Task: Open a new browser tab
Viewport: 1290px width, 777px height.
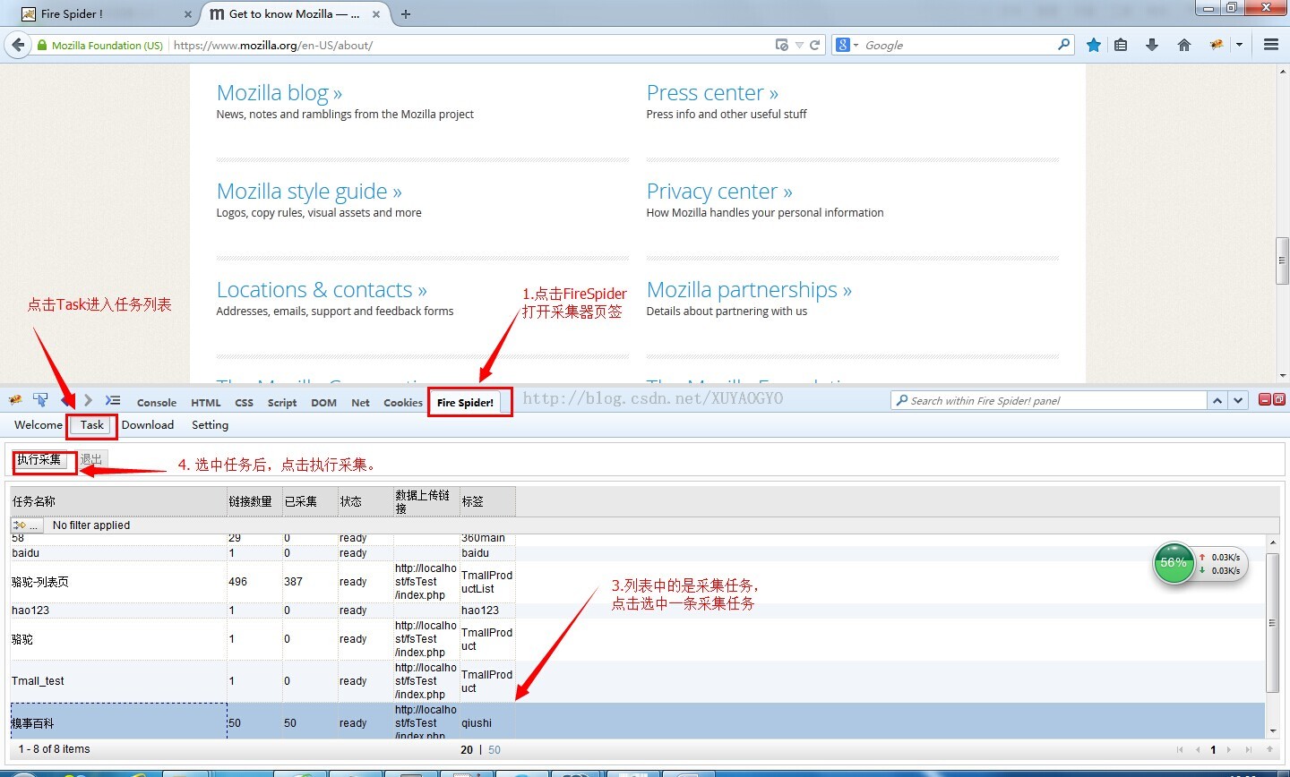Action: [x=406, y=14]
